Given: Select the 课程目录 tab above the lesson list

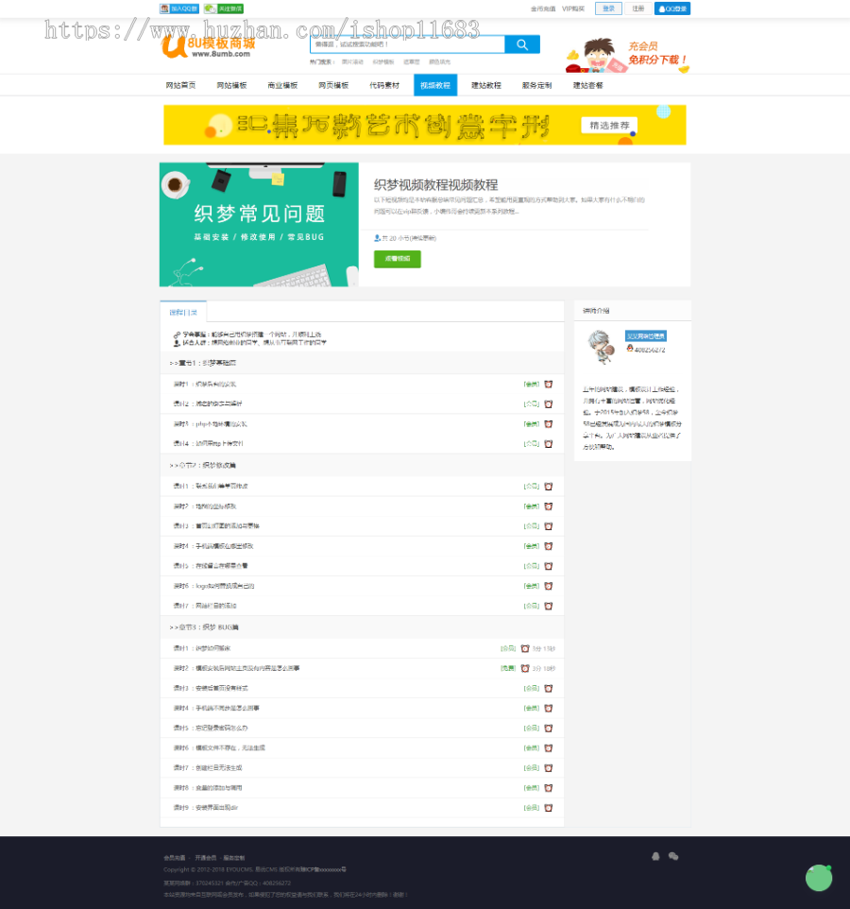Looking at the screenshot, I should pyautogui.click(x=183, y=311).
